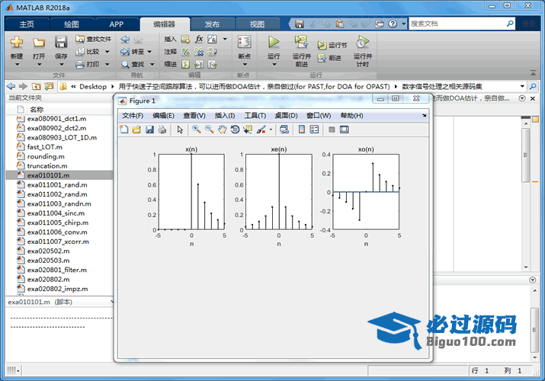This screenshot has height=381, width=545.
Task: Toggle the Edit Plot arrow tool
Action: (180, 130)
